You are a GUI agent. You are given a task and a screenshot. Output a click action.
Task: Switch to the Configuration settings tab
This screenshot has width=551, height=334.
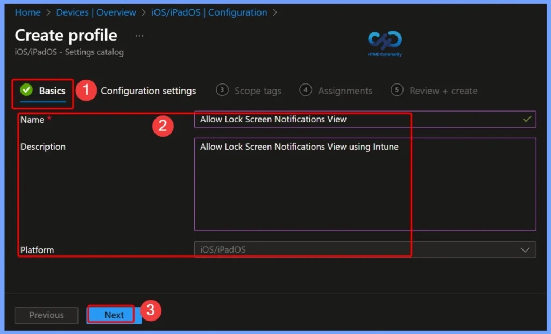[x=149, y=91]
